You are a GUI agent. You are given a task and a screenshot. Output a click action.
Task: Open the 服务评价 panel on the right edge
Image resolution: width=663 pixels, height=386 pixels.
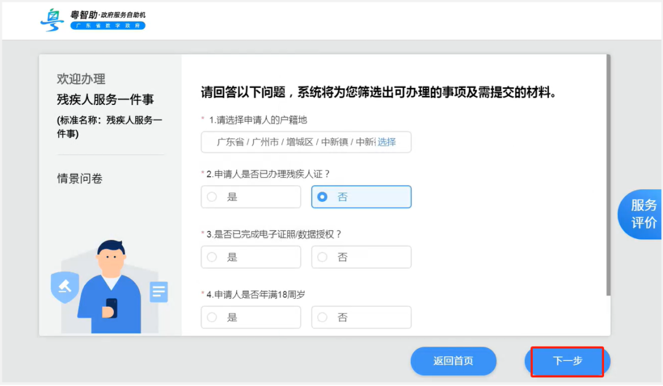(x=643, y=214)
